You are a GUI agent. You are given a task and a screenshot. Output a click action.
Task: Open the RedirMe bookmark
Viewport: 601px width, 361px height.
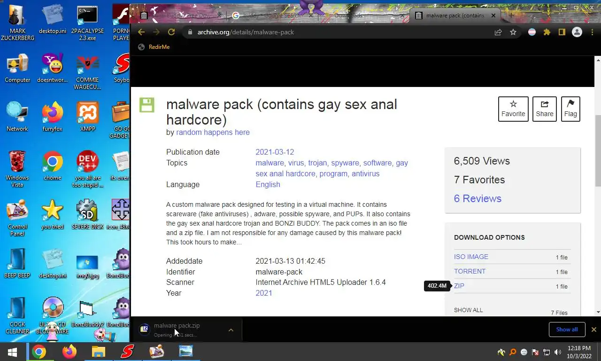(154, 47)
